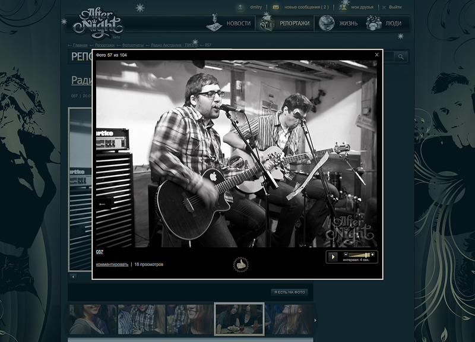Open the Люди menu section
475x342 pixels.
(x=394, y=23)
